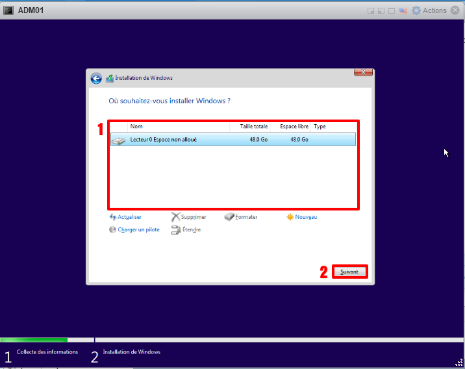Click the Installation de Windows setup icon
Image resolution: width=465 pixels, height=369 pixels.
tap(110, 78)
